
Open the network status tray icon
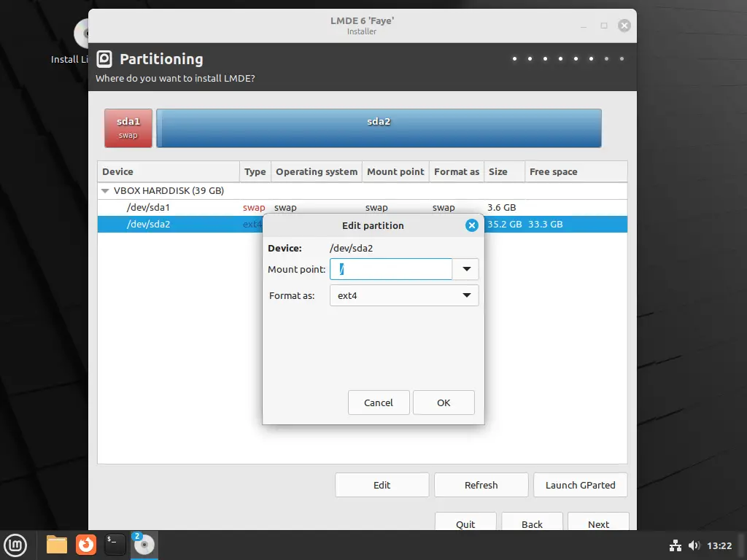click(x=675, y=545)
